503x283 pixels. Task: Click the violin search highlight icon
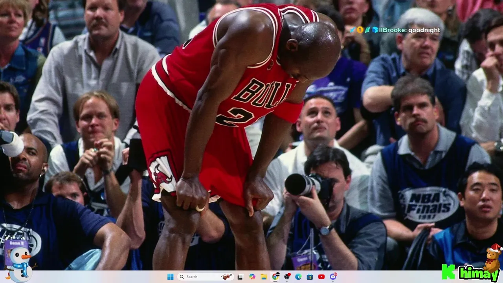(x=226, y=277)
